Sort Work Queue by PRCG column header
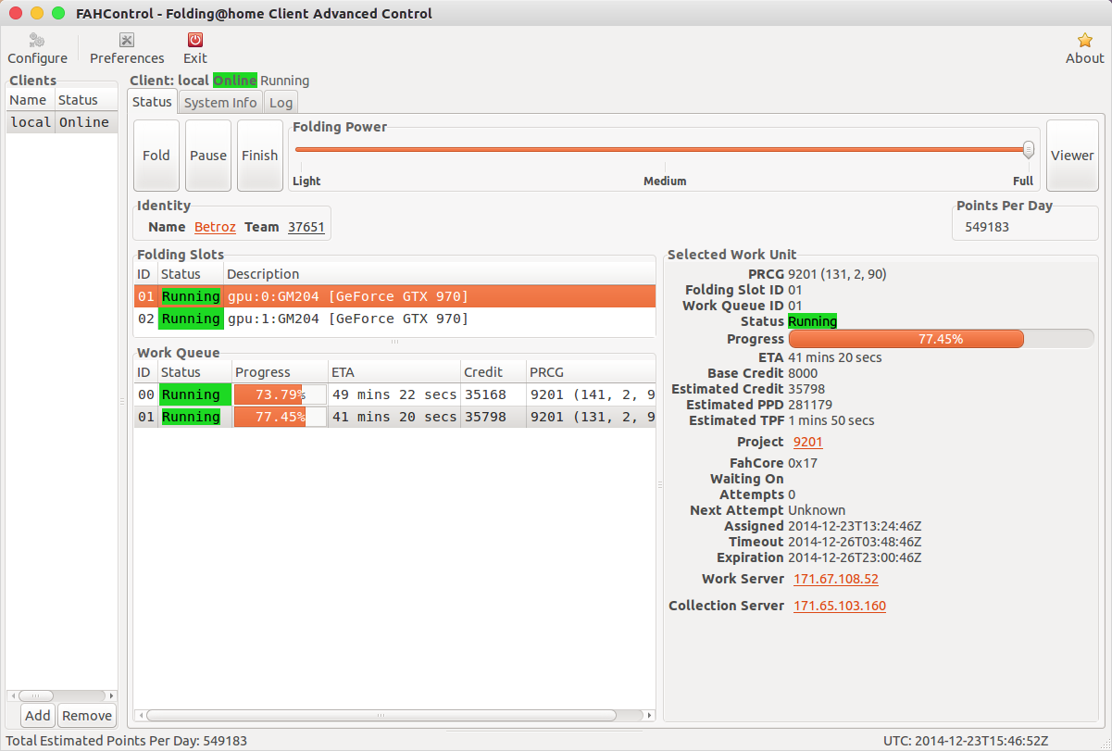 591,372
